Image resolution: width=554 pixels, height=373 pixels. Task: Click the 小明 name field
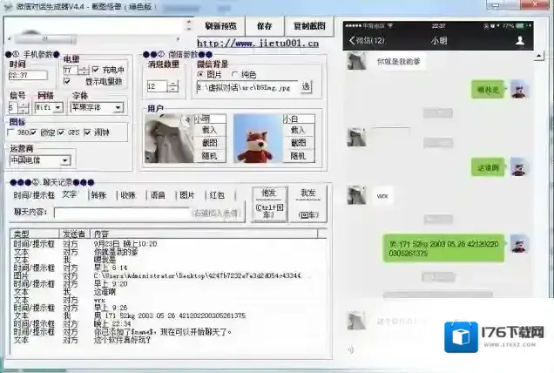210,119
